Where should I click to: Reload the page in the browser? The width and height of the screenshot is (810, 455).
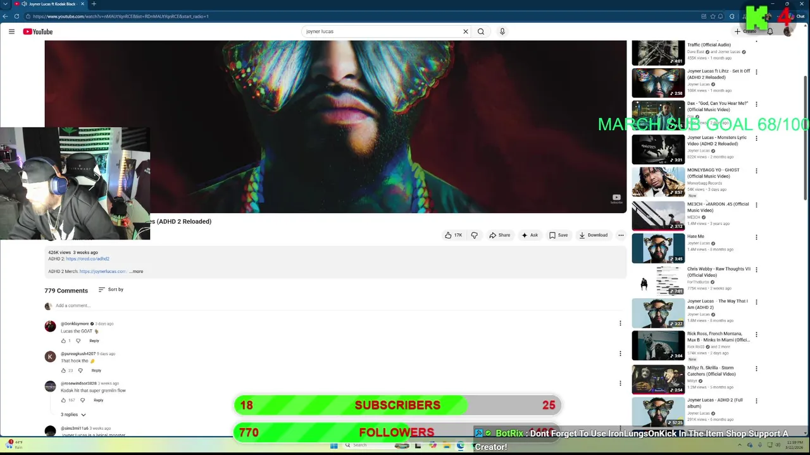tap(16, 16)
